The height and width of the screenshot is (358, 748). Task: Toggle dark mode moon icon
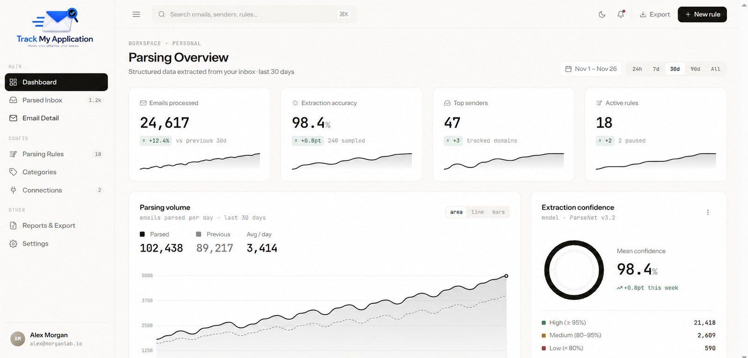pos(602,14)
